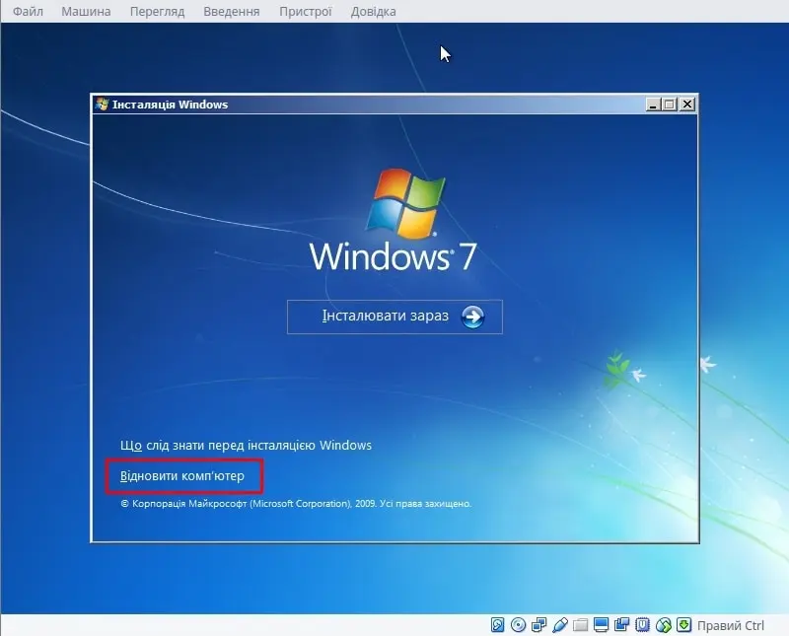Image resolution: width=789 pixels, height=636 pixels.
Task: Click the optical disc drive status icon
Action: pos(518,625)
